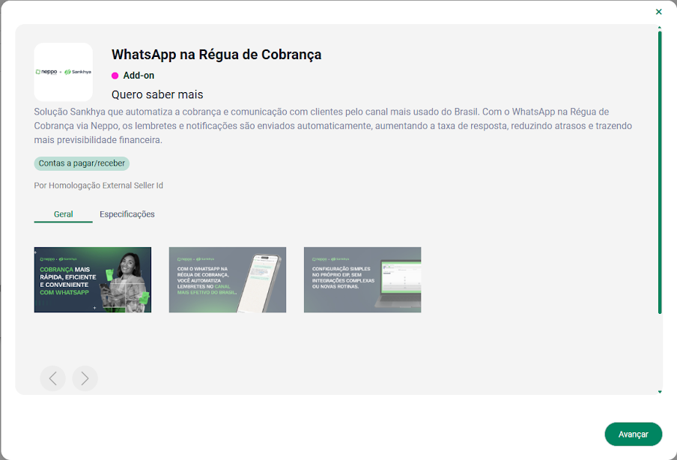Open the 'Configuração simples' laptop thumbnail
The height and width of the screenshot is (460, 677).
tap(362, 280)
